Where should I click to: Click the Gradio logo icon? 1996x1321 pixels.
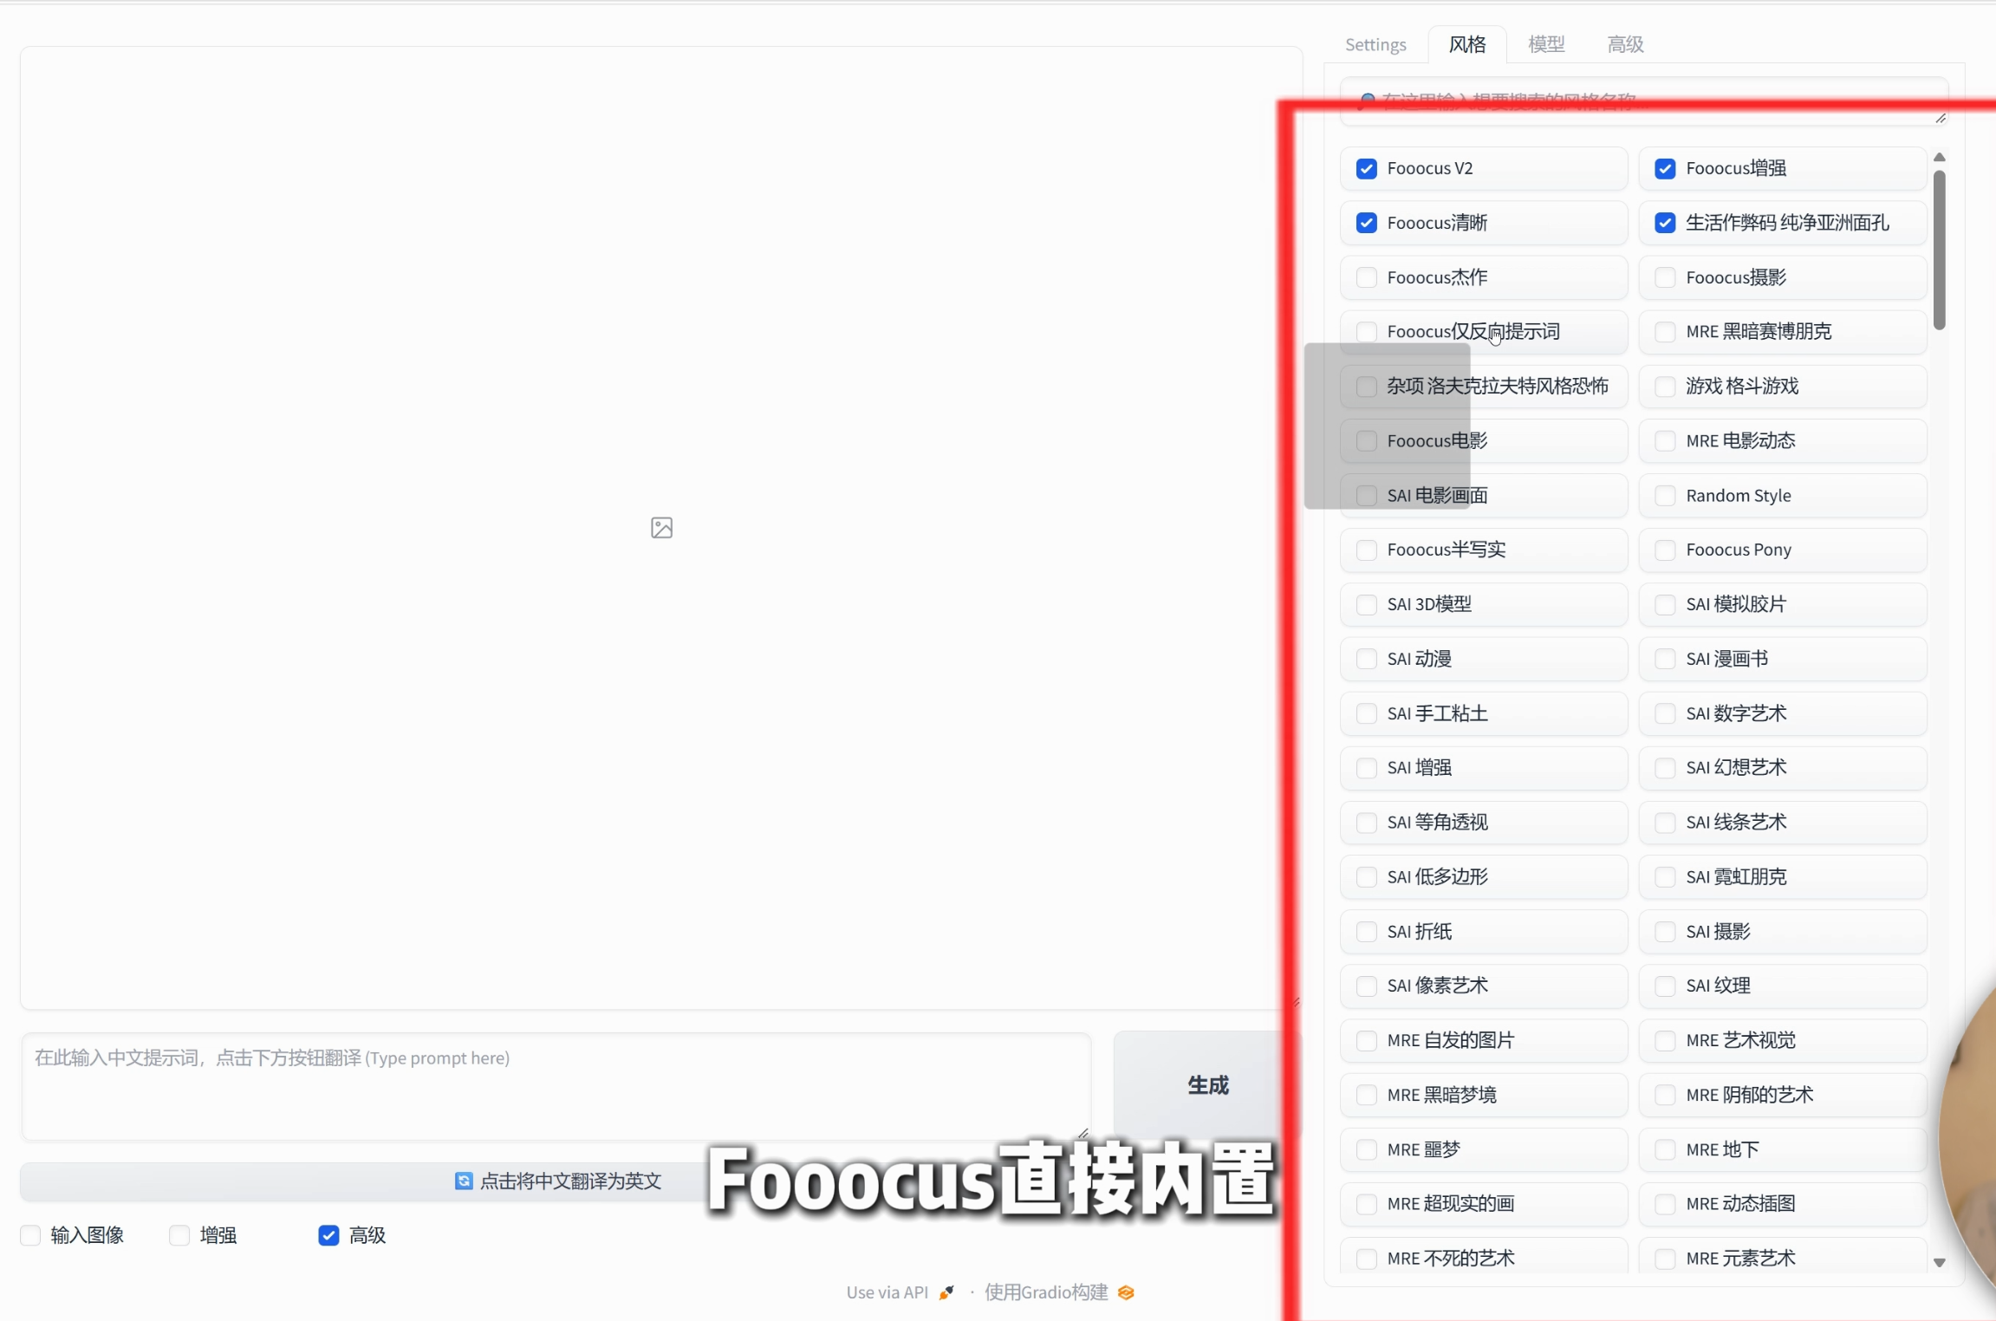1126,1292
